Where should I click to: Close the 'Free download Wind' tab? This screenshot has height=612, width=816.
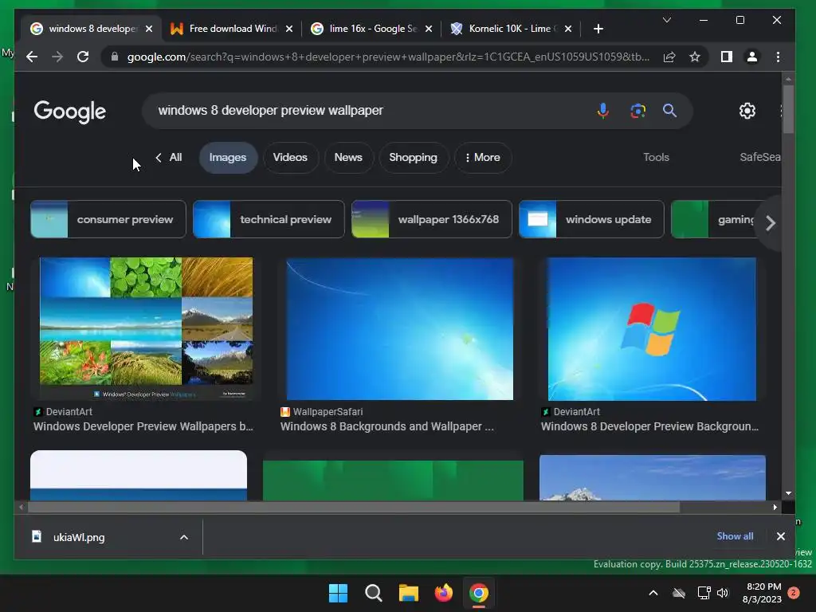click(289, 29)
